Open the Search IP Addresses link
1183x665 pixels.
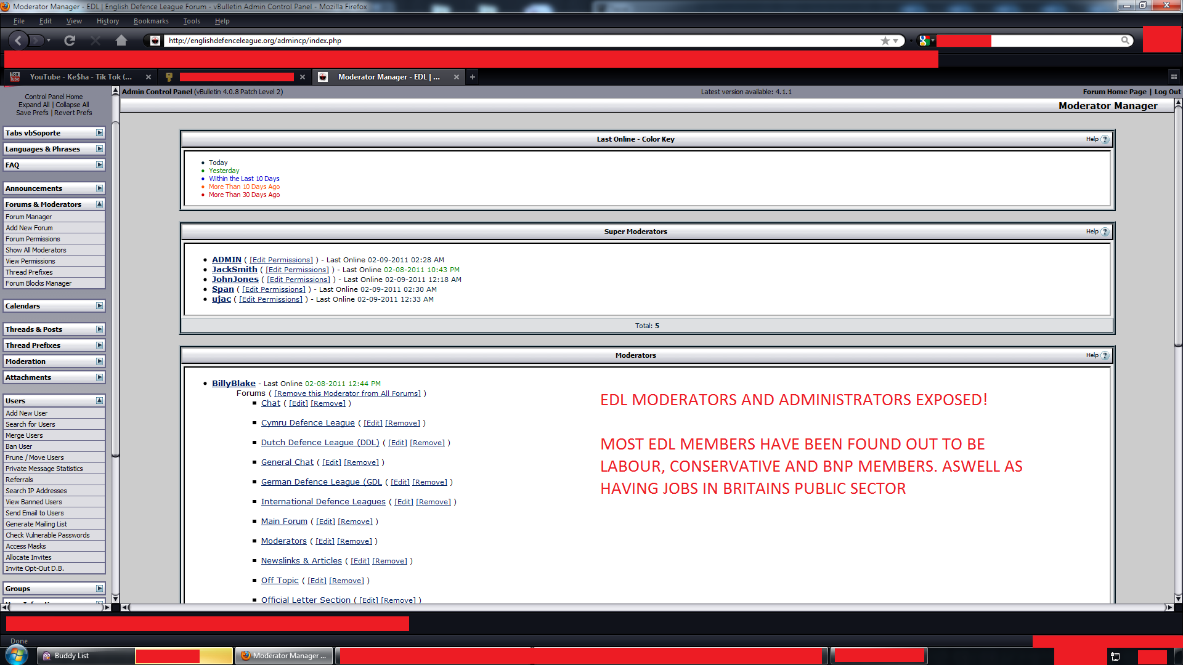coord(36,491)
